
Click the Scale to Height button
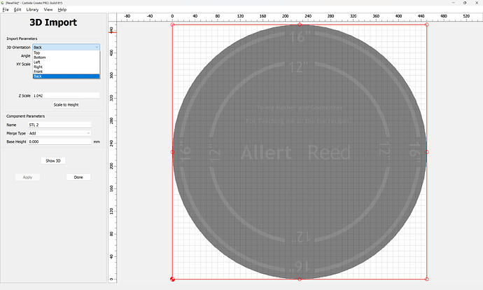66,105
